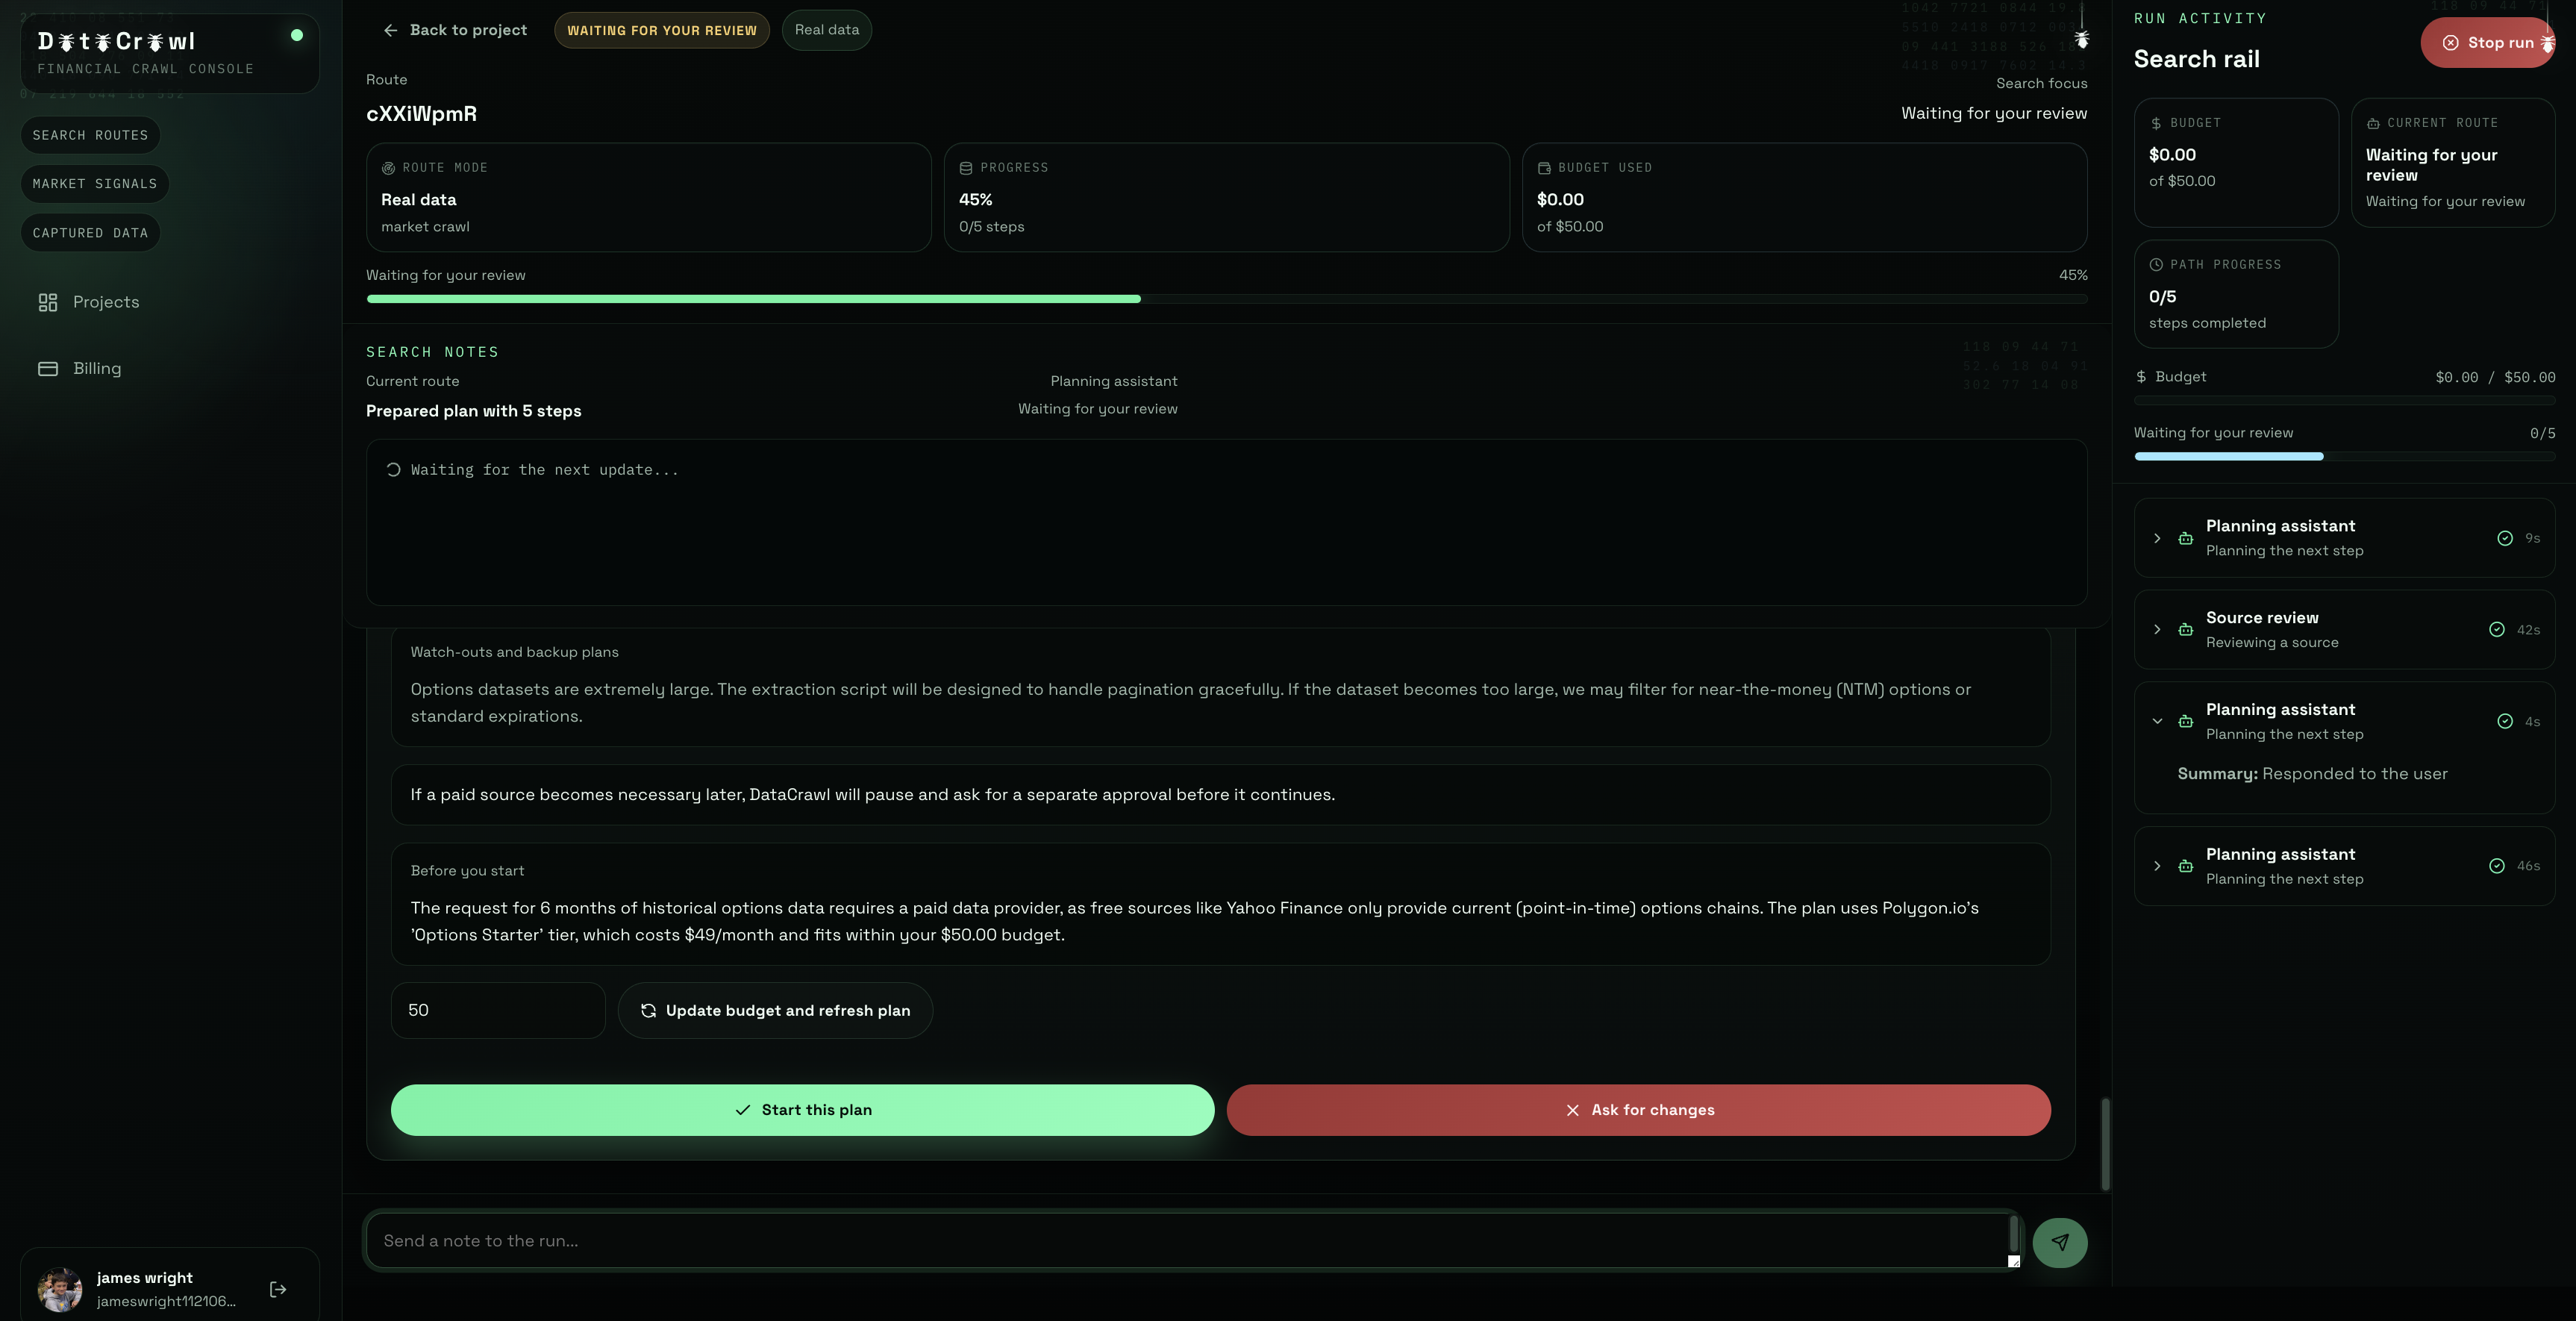The height and width of the screenshot is (1321, 2576).
Task: Expand the Planning assistant 46s entry
Action: coord(2157,866)
